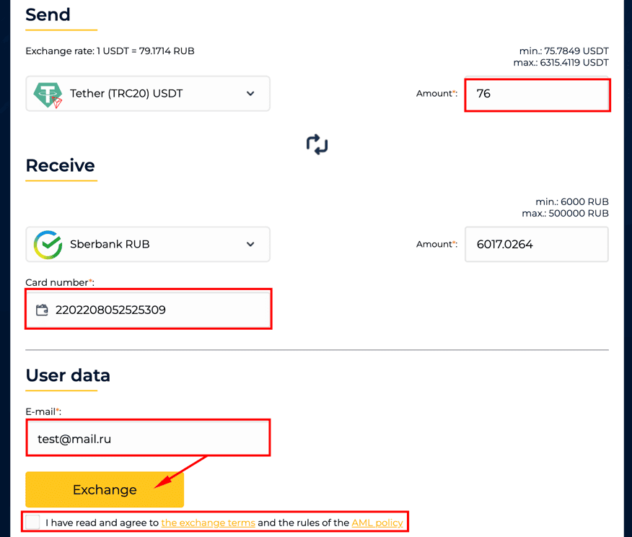Focus the Send amount field showing 76
The image size is (632, 537).
click(x=537, y=94)
